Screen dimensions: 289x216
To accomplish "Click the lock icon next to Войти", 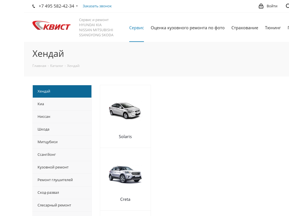I will pyautogui.click(x=261, y=6).
